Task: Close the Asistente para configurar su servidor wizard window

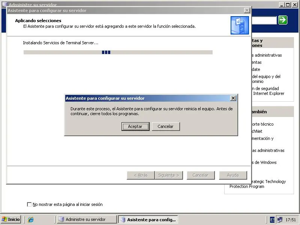Action: [x=247, y=10]
